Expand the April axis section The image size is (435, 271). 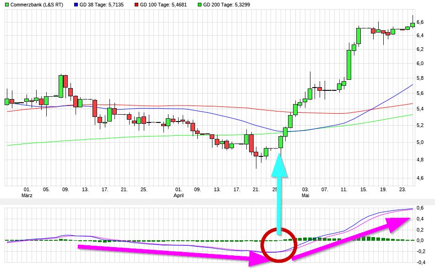pos(179,195)
